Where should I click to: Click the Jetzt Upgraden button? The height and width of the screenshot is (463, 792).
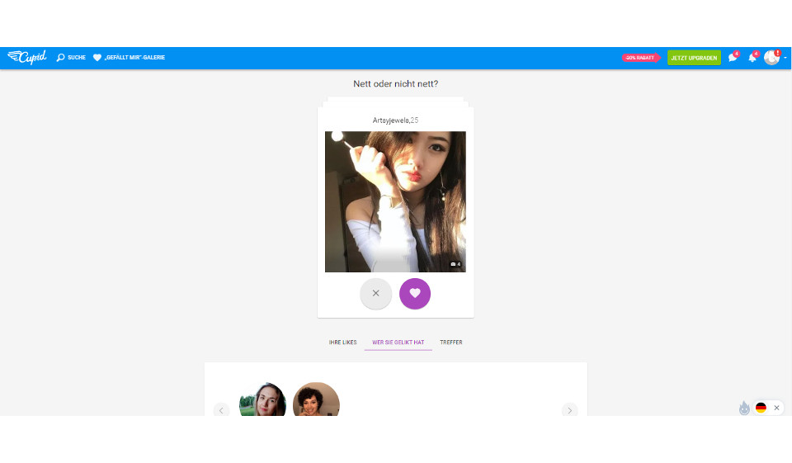click(694, 58)
